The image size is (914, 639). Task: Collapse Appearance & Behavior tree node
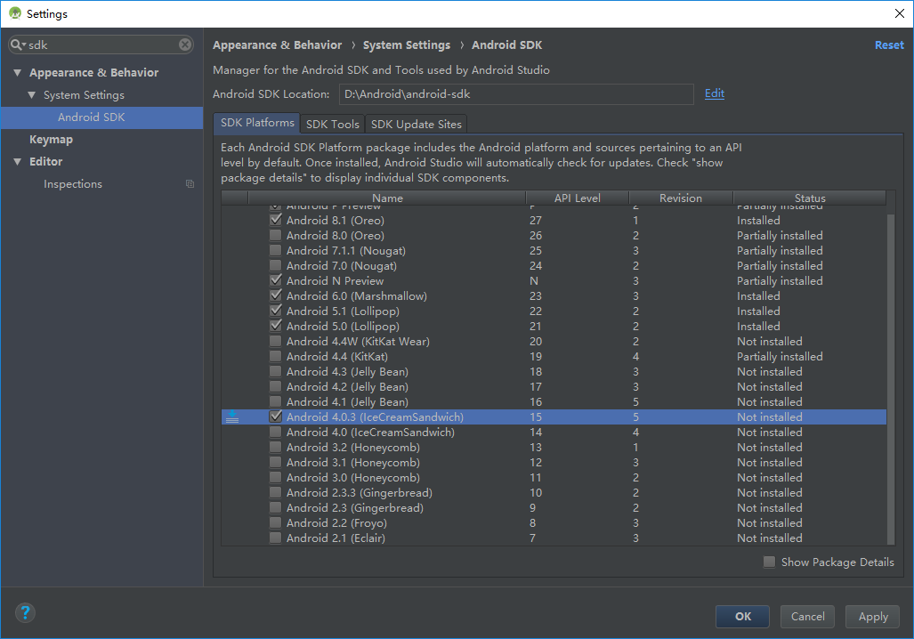[x=18, y=73]
